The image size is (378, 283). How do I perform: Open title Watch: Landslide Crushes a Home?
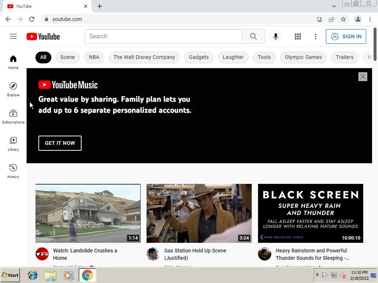coord(85,254)
